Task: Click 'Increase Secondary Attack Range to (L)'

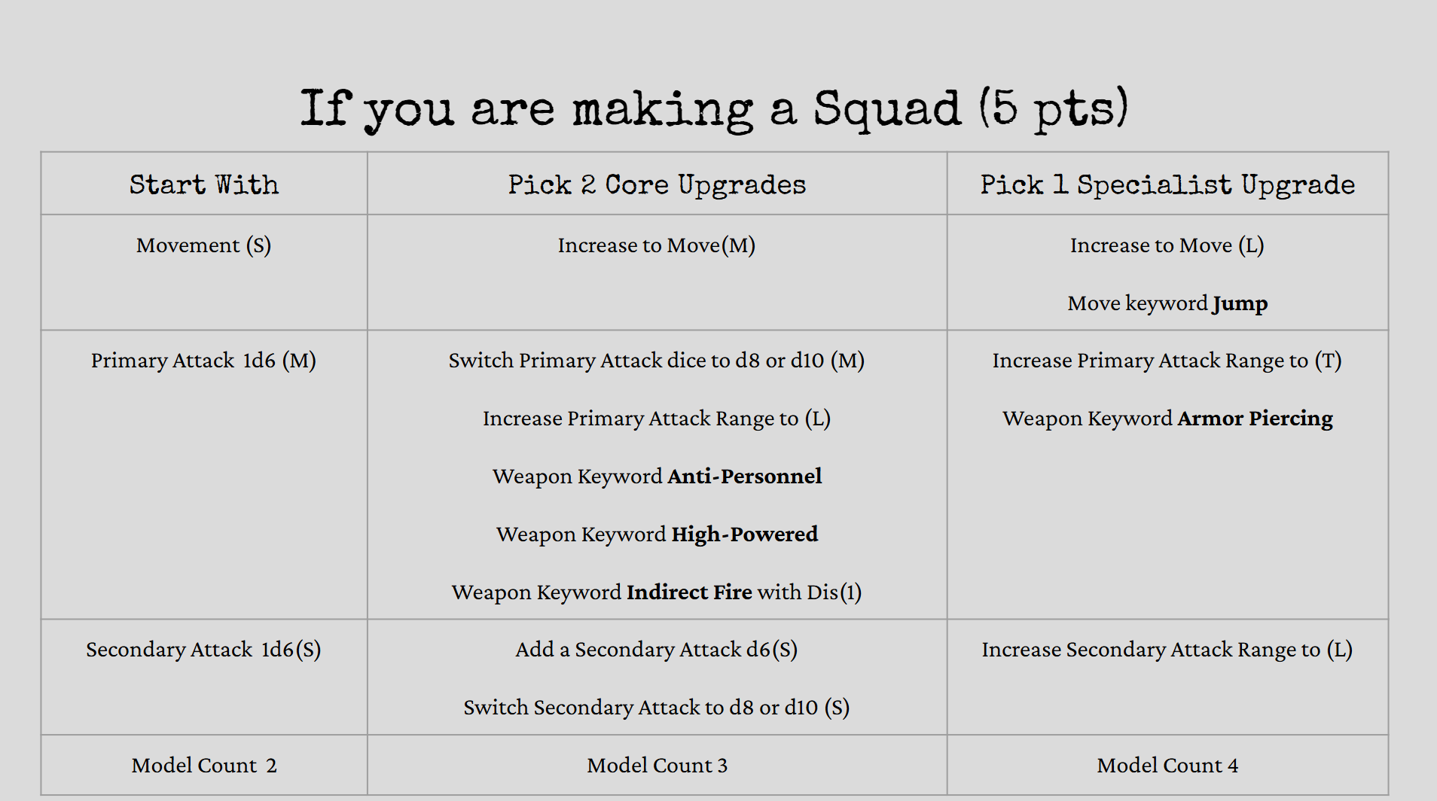Action: 1167,650
